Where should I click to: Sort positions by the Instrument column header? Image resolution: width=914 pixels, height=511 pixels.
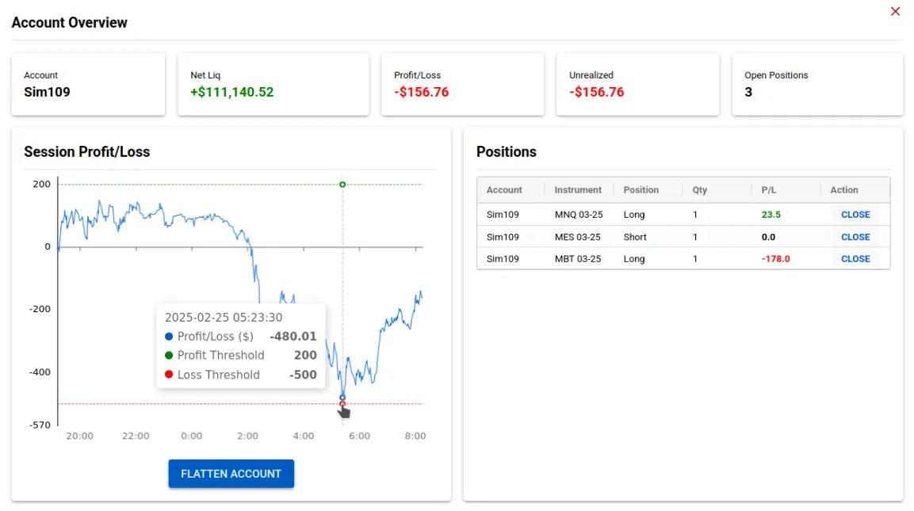[x=578, y=189]
